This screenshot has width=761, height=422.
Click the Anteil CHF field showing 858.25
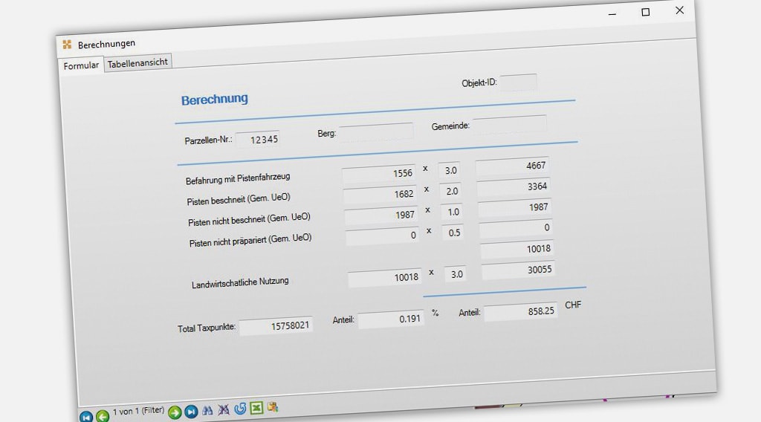[520, 311]
